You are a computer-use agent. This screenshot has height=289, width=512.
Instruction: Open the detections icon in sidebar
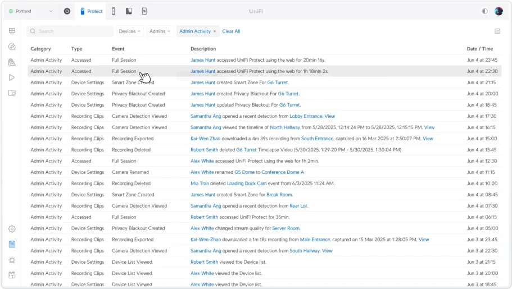coord(12,47)
